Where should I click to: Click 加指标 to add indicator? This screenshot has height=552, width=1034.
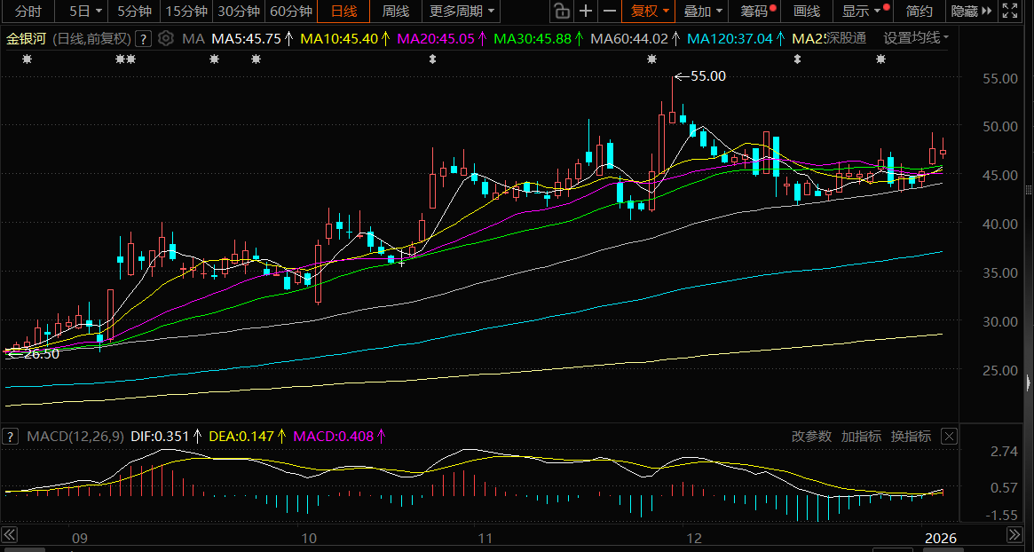point(861,436)
